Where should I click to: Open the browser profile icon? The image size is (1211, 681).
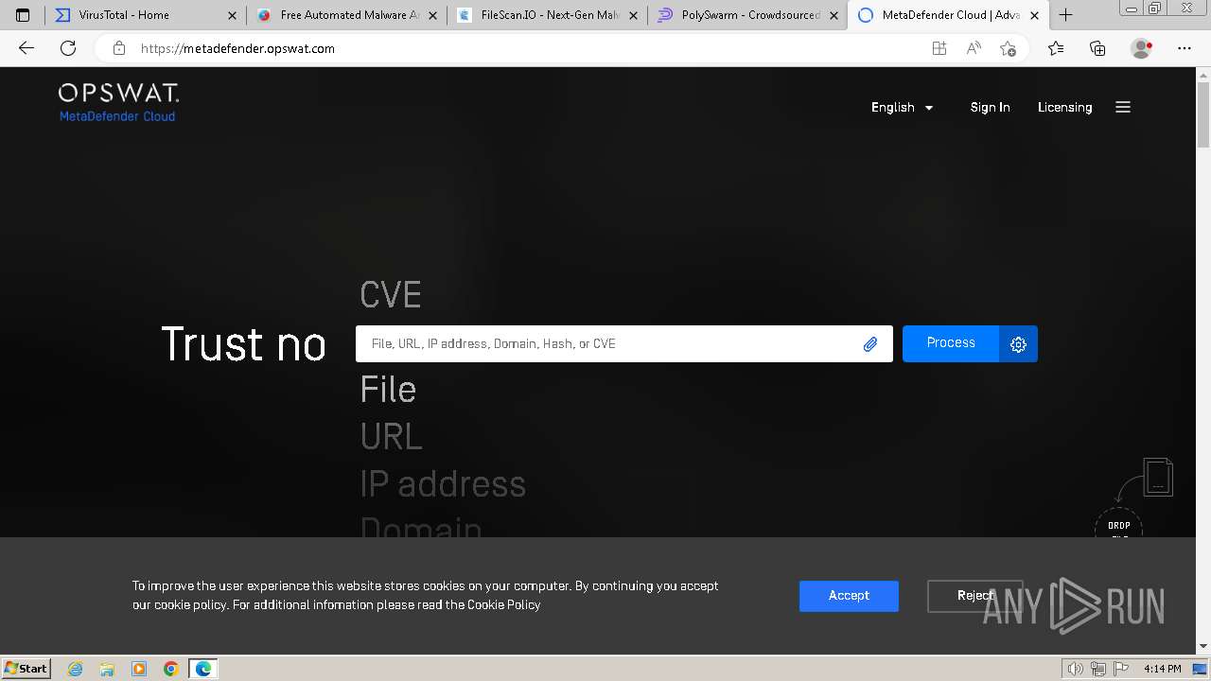coord(1142,48)
